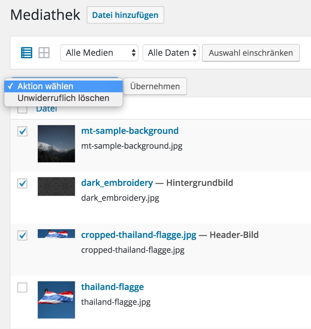The image size is (311, 329).
Task: Open the Alle Medien dropdown
Action: pos(99,53)
